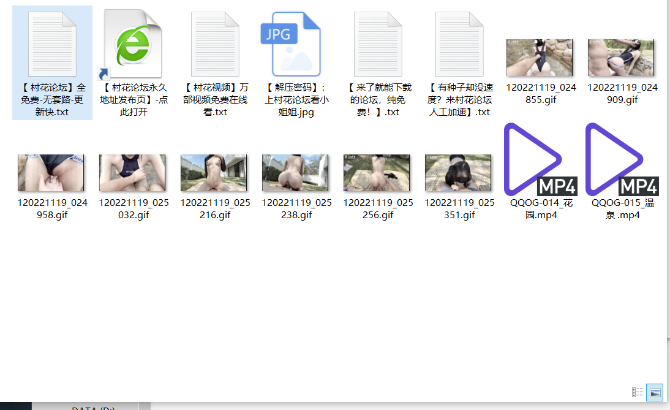Select the file 120221119_025216.gif

click(x=214, y=173)
